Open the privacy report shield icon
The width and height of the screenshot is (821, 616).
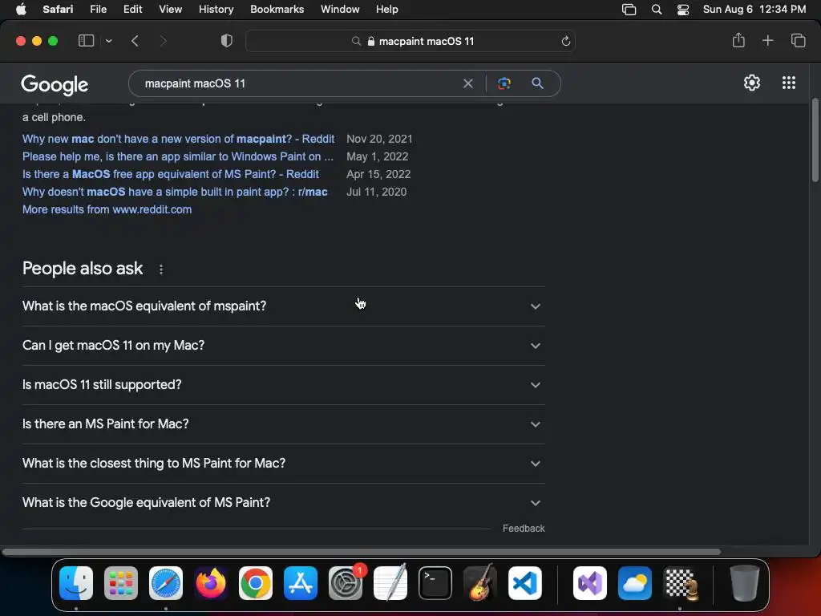tap(227, 41)
